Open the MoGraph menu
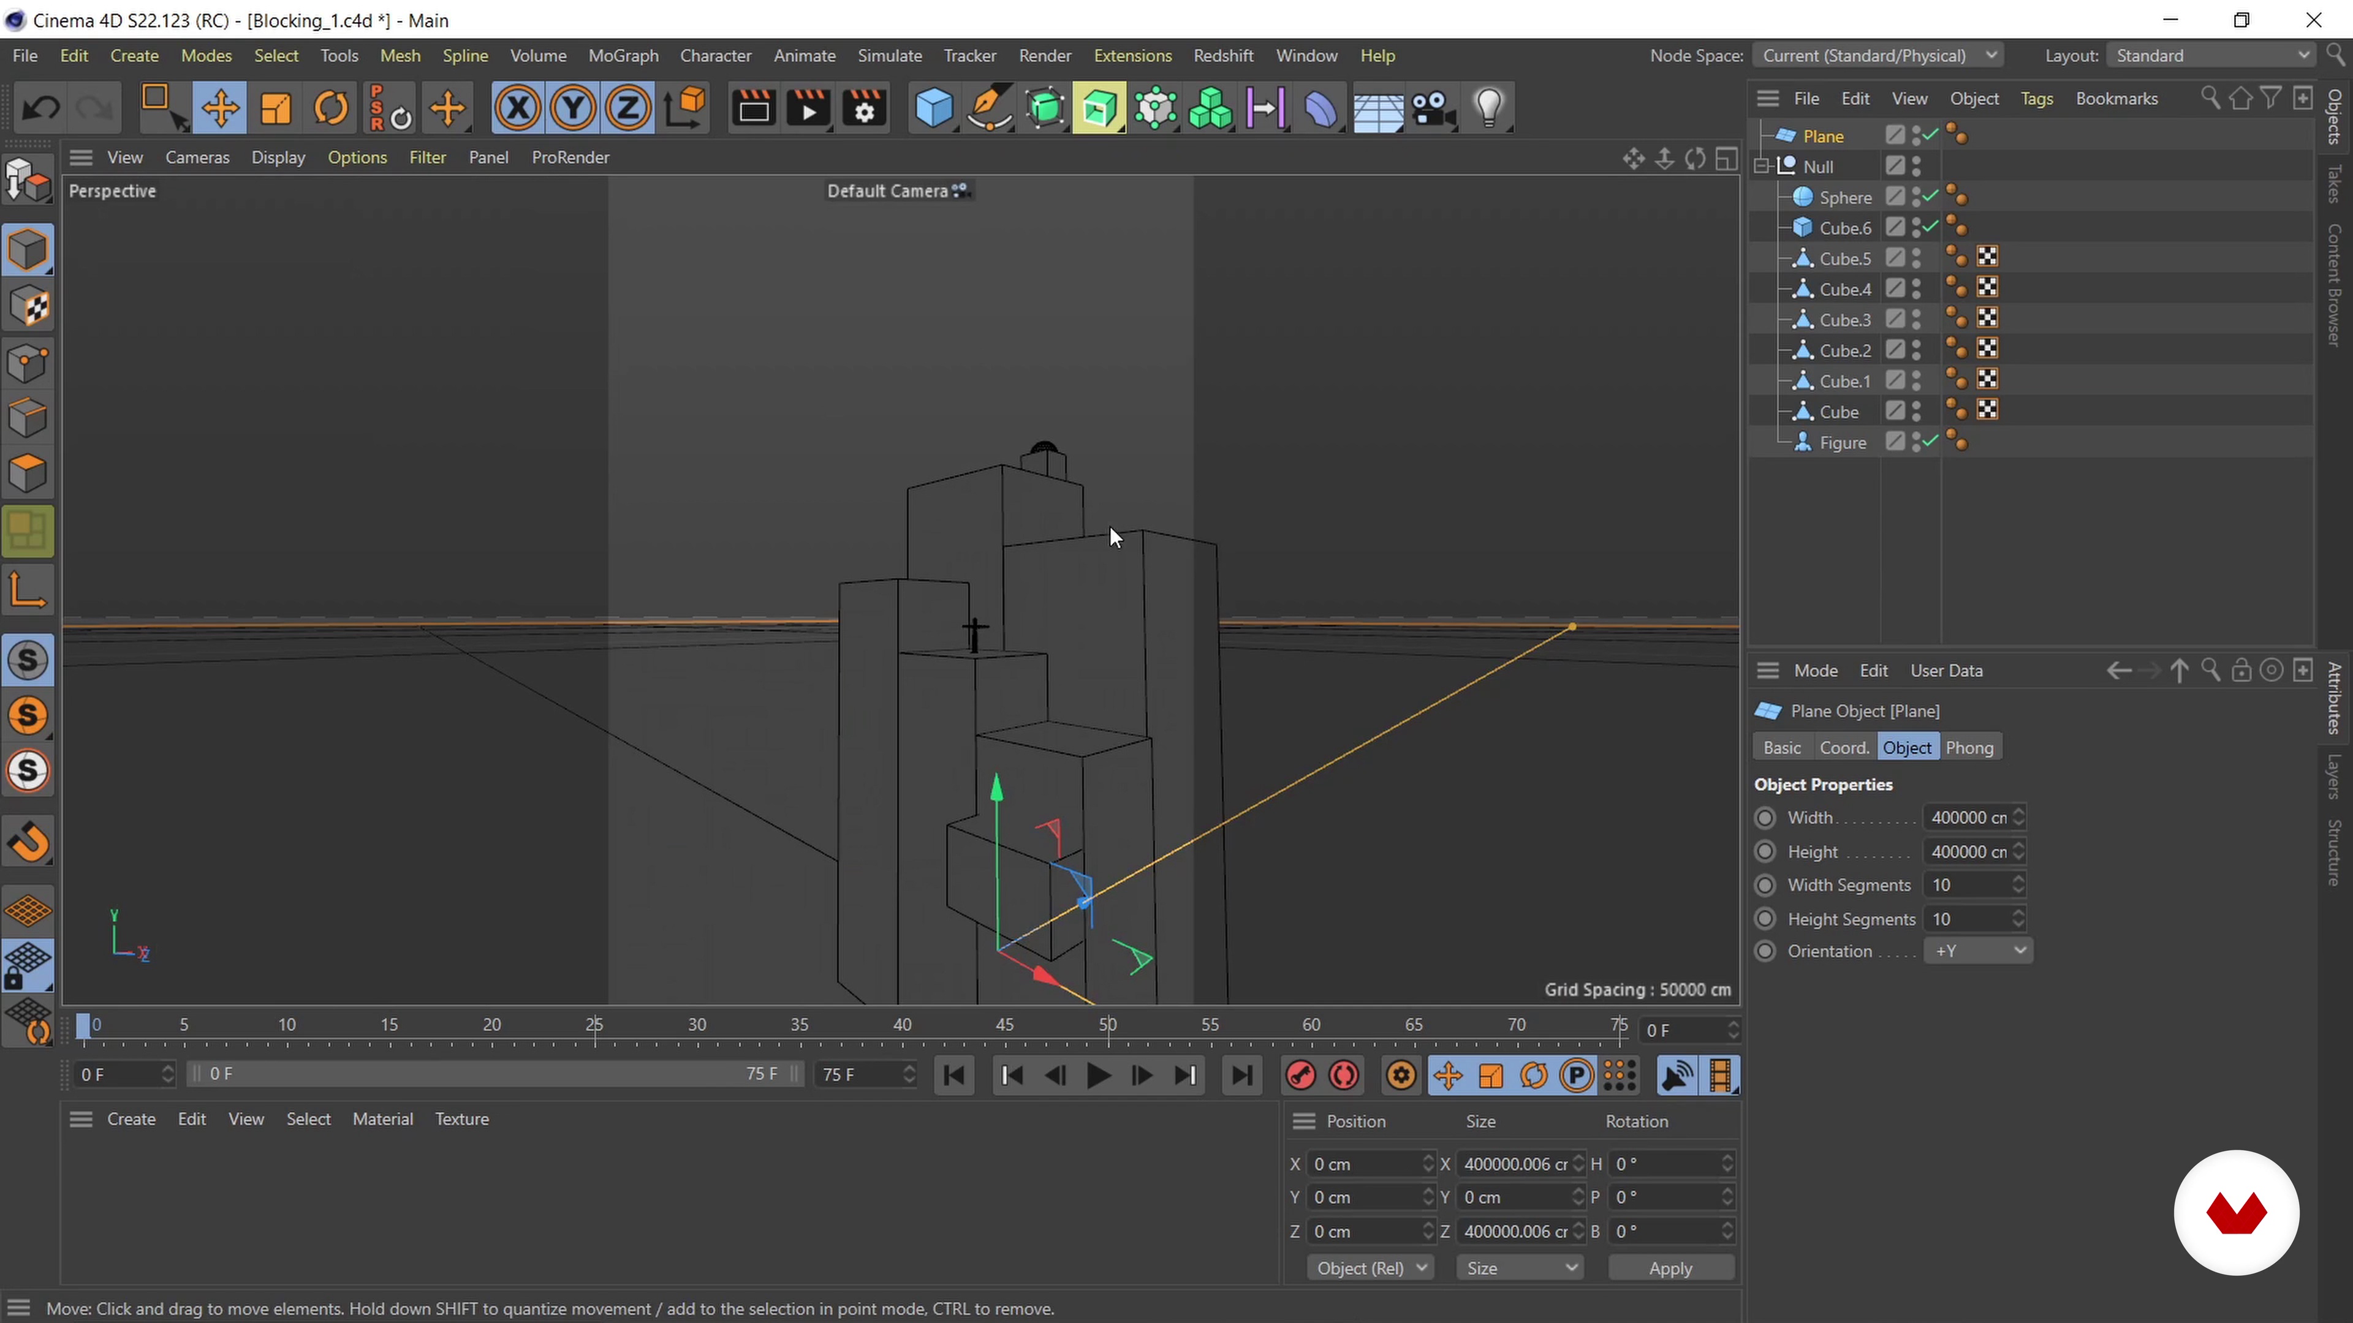The image size is (2353, 1323). [x=623, y=56]
